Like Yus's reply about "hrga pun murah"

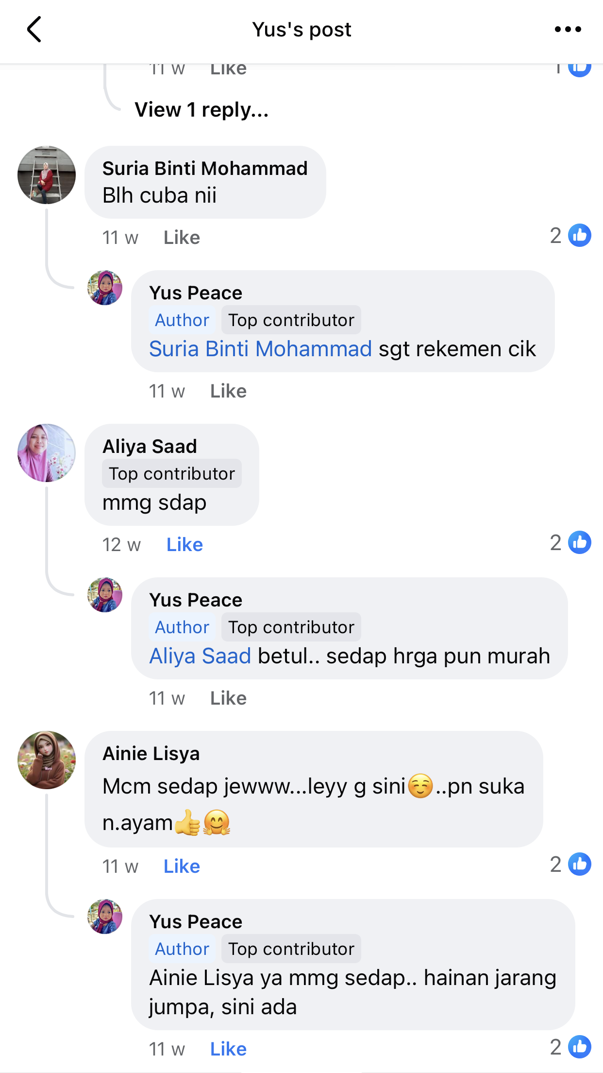tap(228, 698)
